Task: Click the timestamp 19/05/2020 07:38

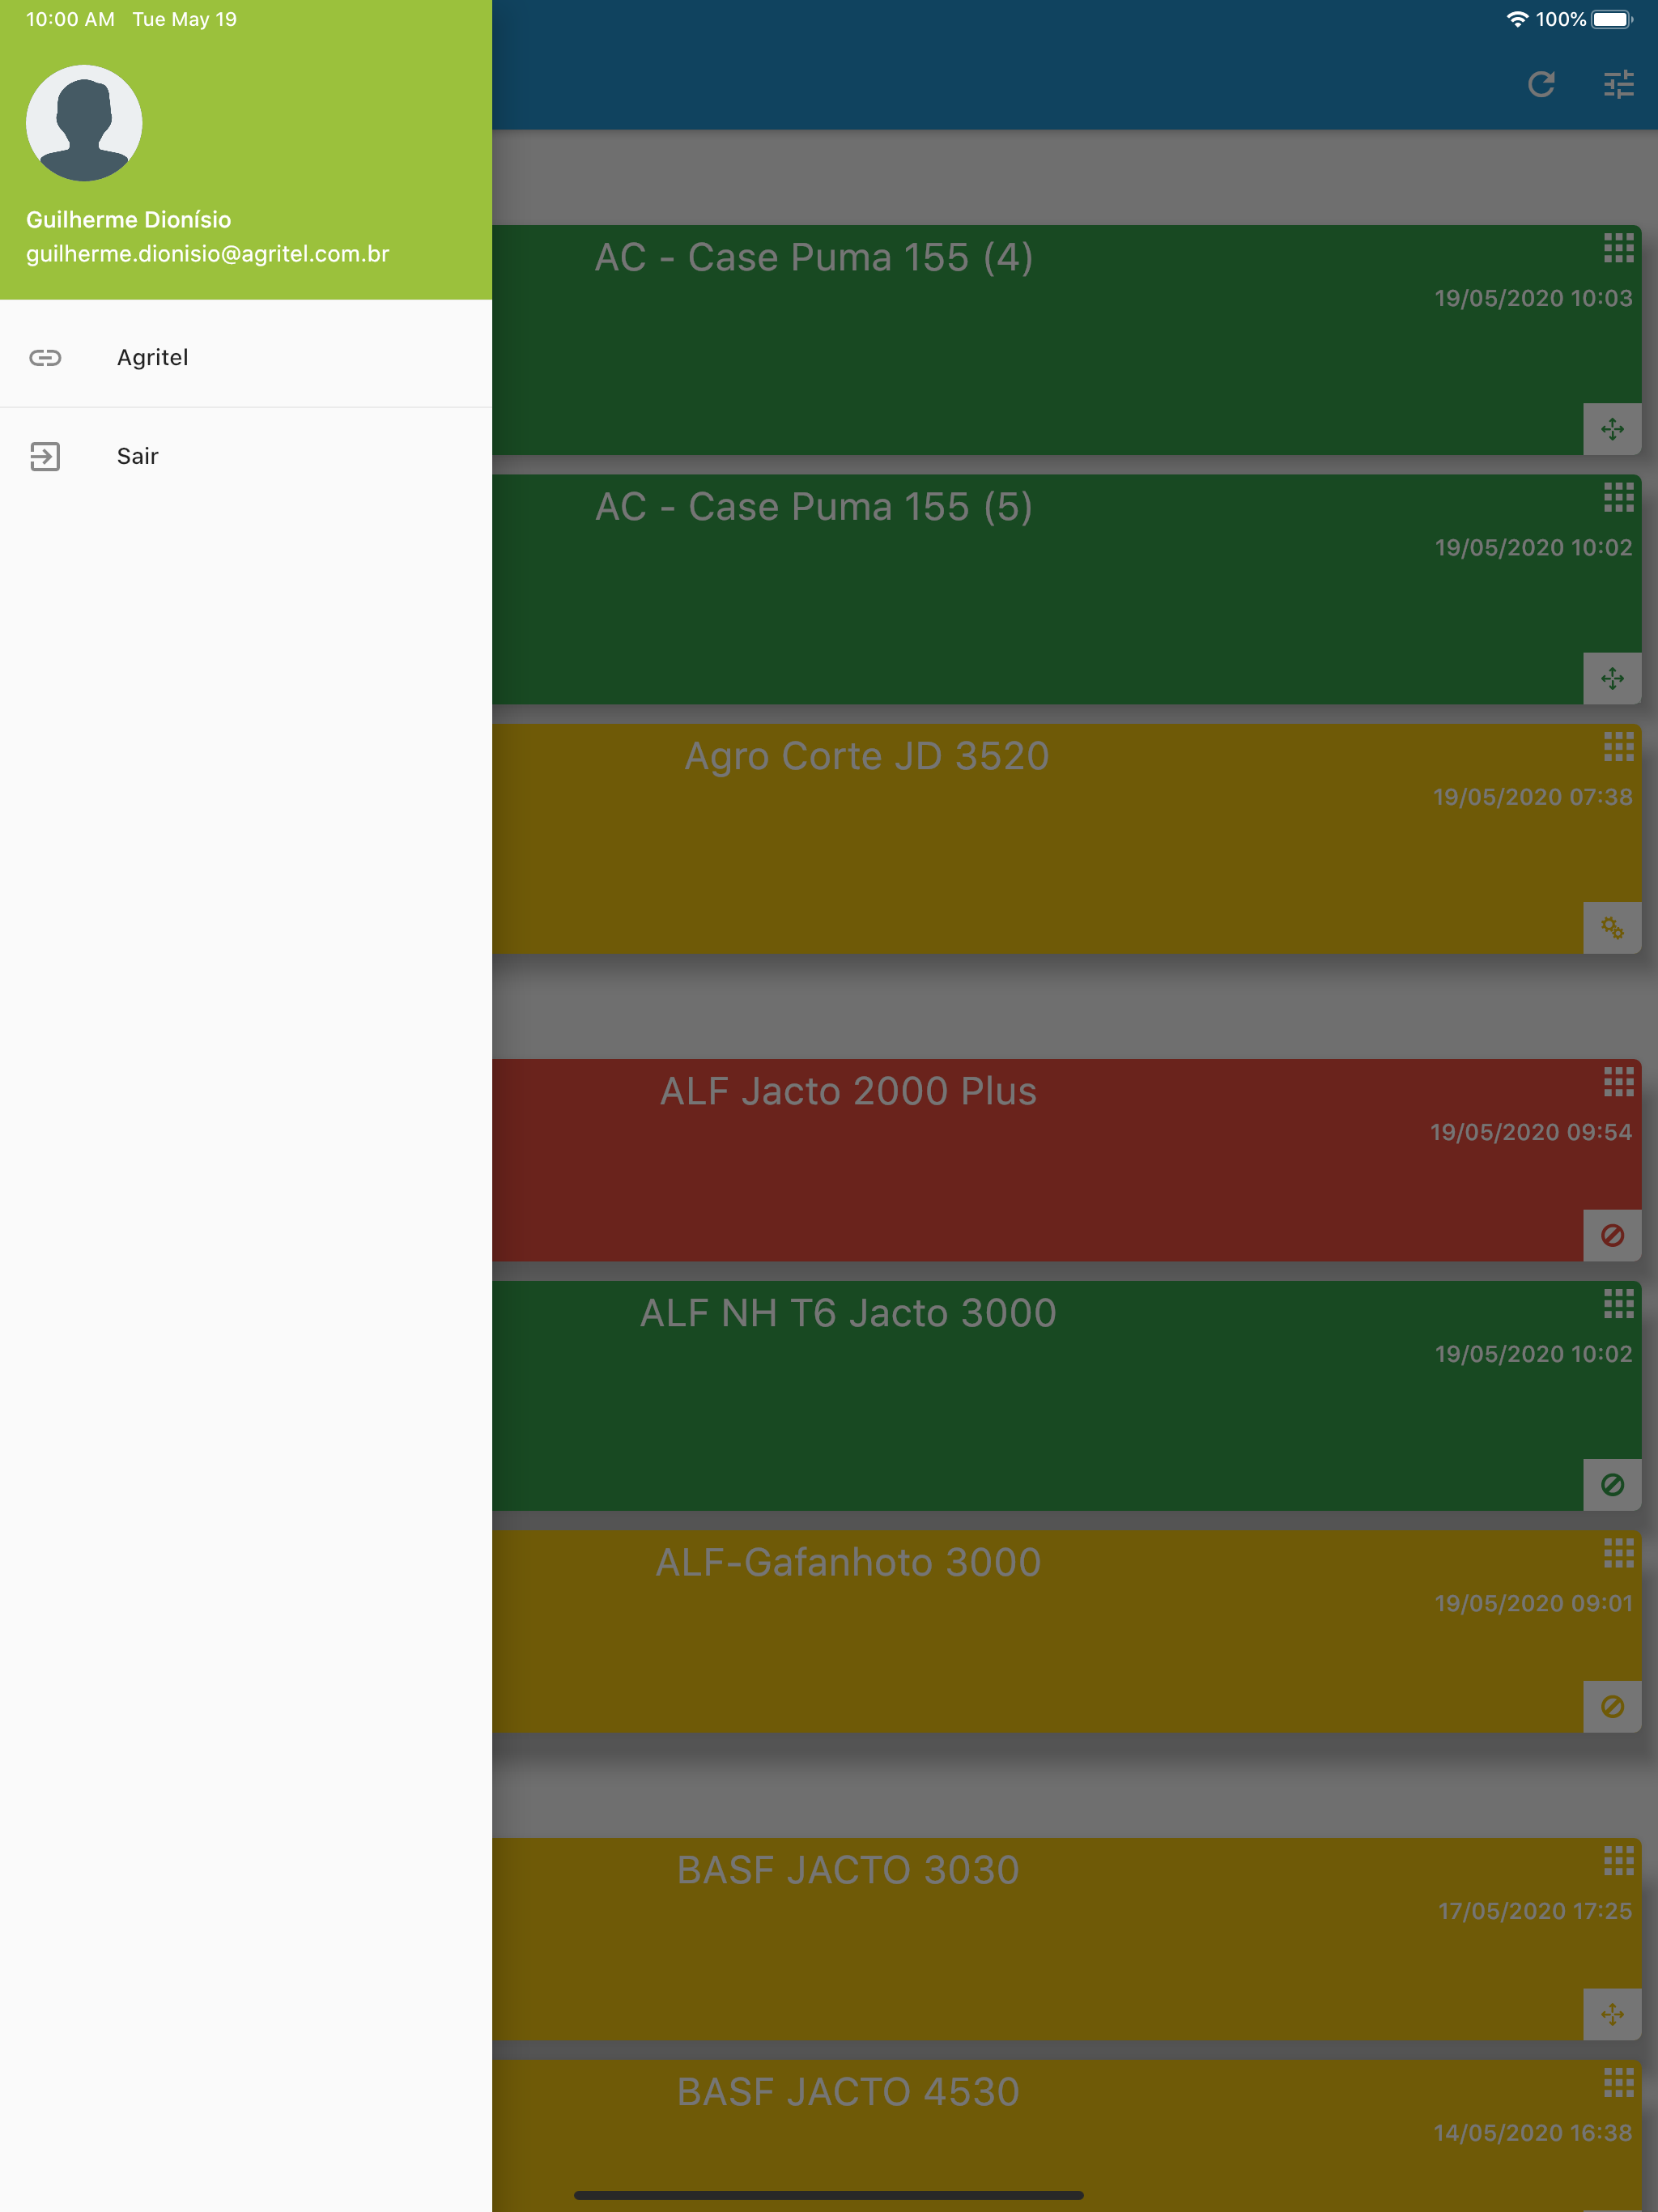Action: tap(1532, 797)
